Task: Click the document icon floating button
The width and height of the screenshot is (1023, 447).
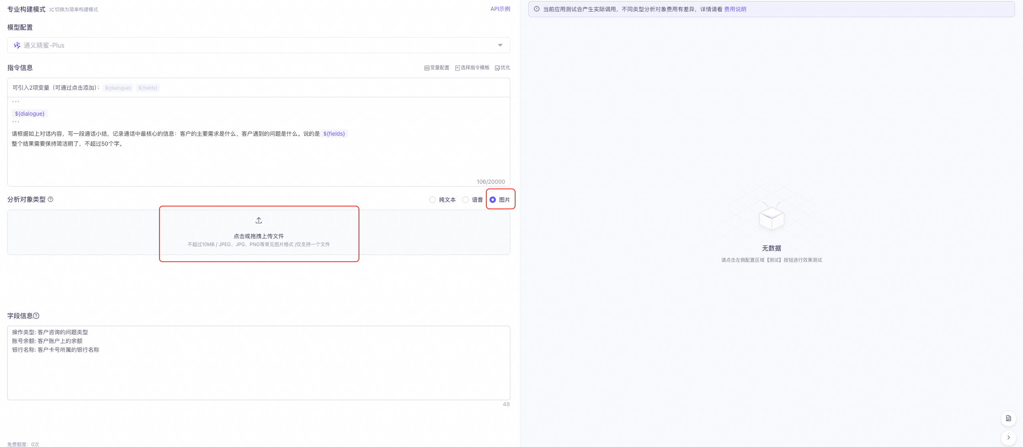Action: (x=1009, y=419)
